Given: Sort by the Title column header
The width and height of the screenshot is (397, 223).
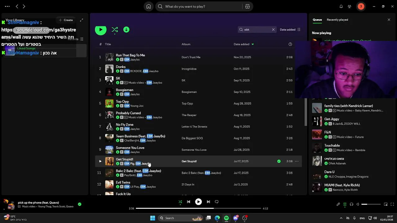Looking at the screenshot, I should coord(108,44).
